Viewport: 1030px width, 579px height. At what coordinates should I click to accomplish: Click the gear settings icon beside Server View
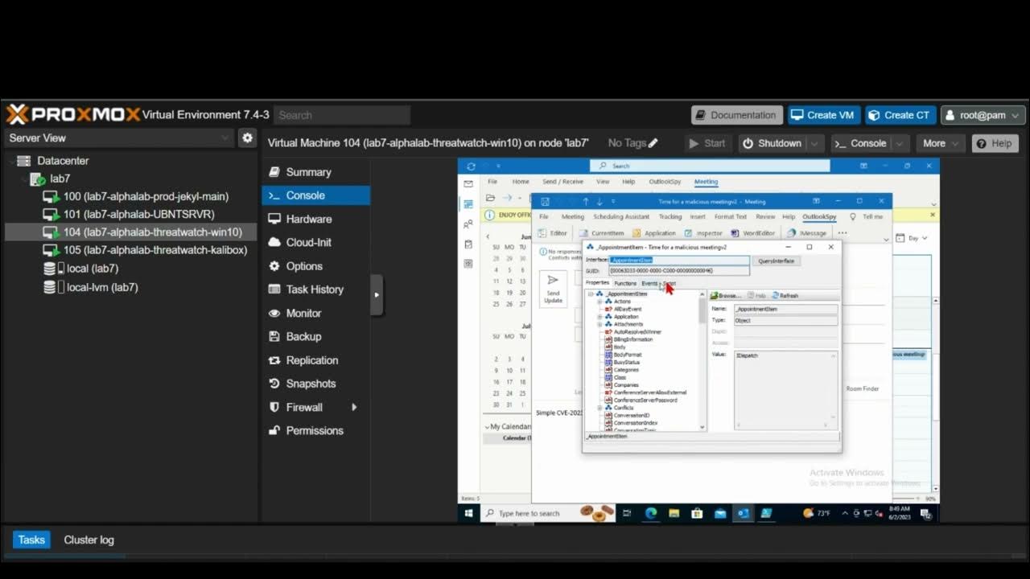tap(248, 138)
